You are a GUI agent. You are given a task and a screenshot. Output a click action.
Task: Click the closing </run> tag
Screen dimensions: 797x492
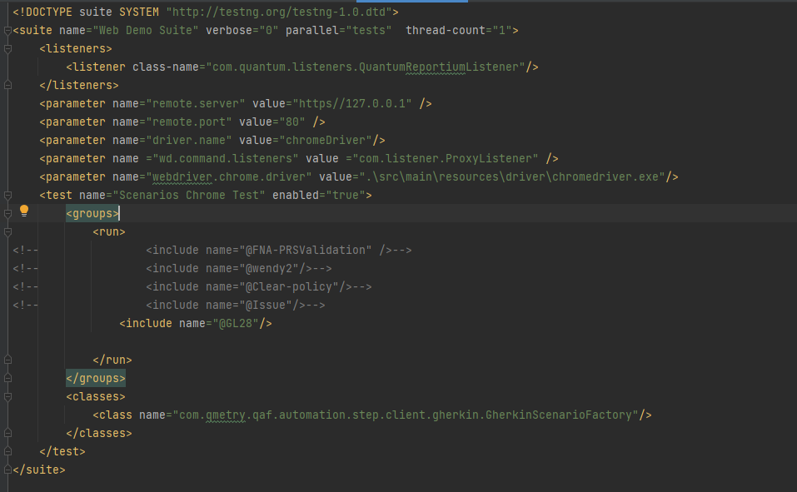(x=112, y=360)
